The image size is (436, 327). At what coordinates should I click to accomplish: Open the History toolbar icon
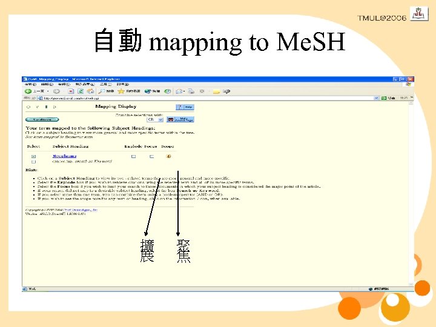click(x=167, y=91)
